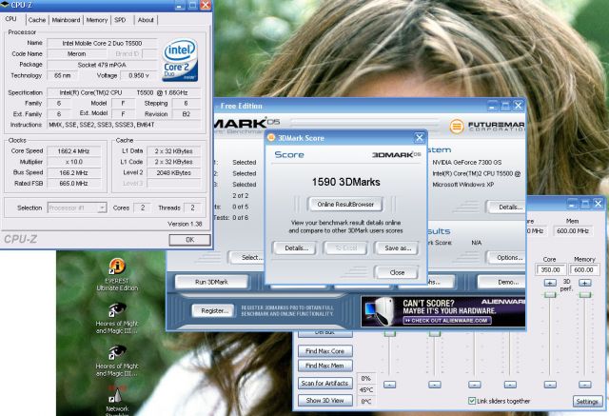Click the Voltage 0.950 v value

[139, 76]
